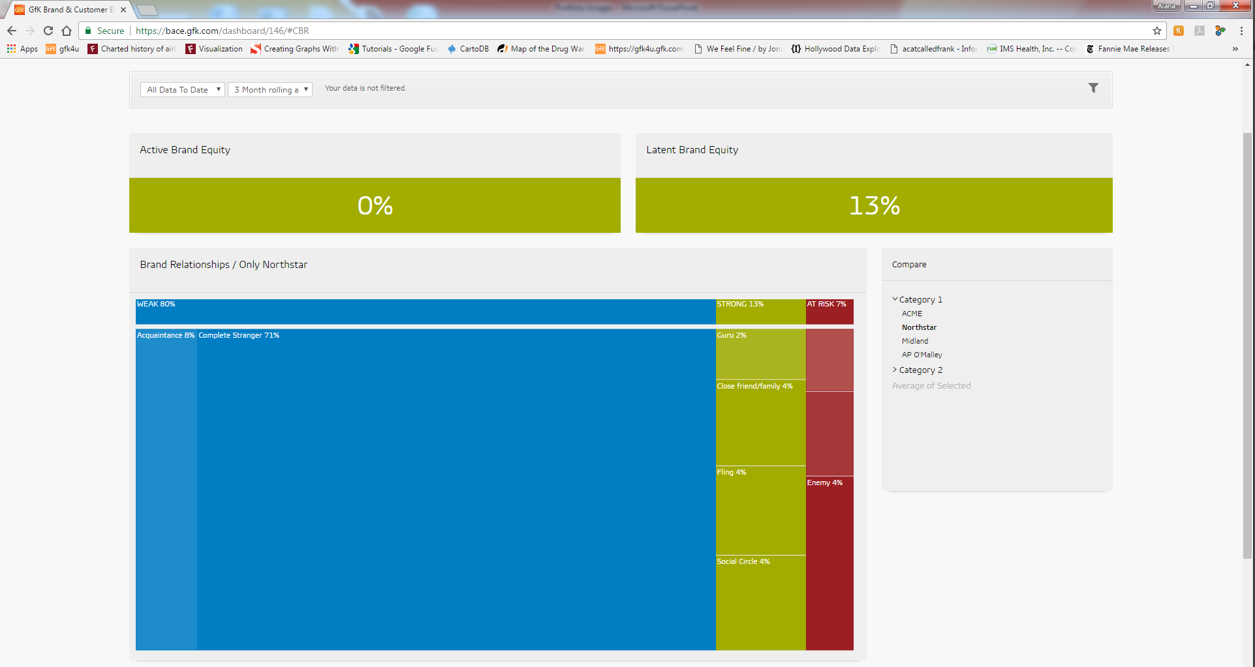
Task: Open the Apps bookmarks shortcut
Action: coord(22,49)
